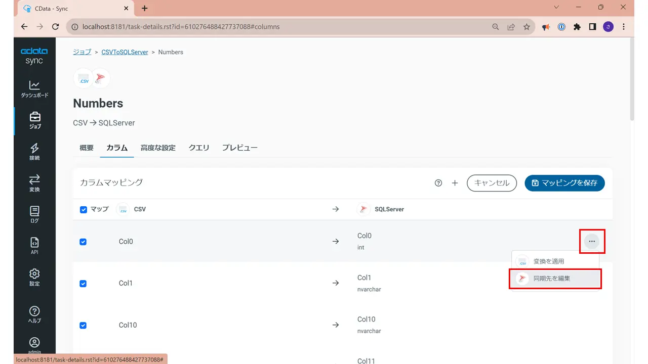Screen dimensions: 648x364
Task: Open the ダッシュボード sidebar icon
Action: click(x=34, y=89)
